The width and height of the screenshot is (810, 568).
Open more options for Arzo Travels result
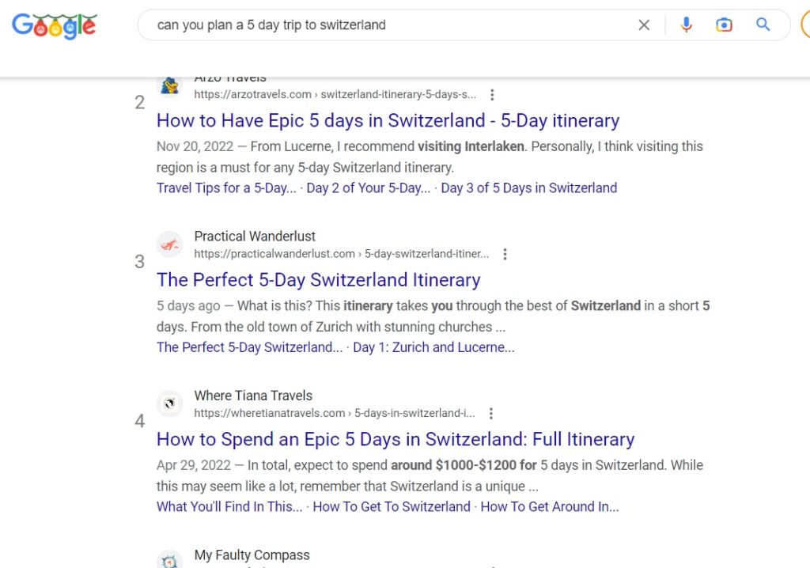pos(492,95)
